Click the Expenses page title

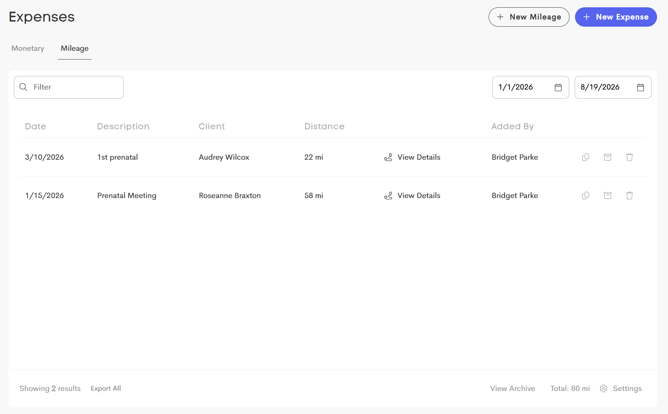point(42,17)
